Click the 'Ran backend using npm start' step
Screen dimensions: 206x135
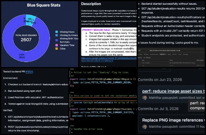pyautogui.click(x=24, y=91)
